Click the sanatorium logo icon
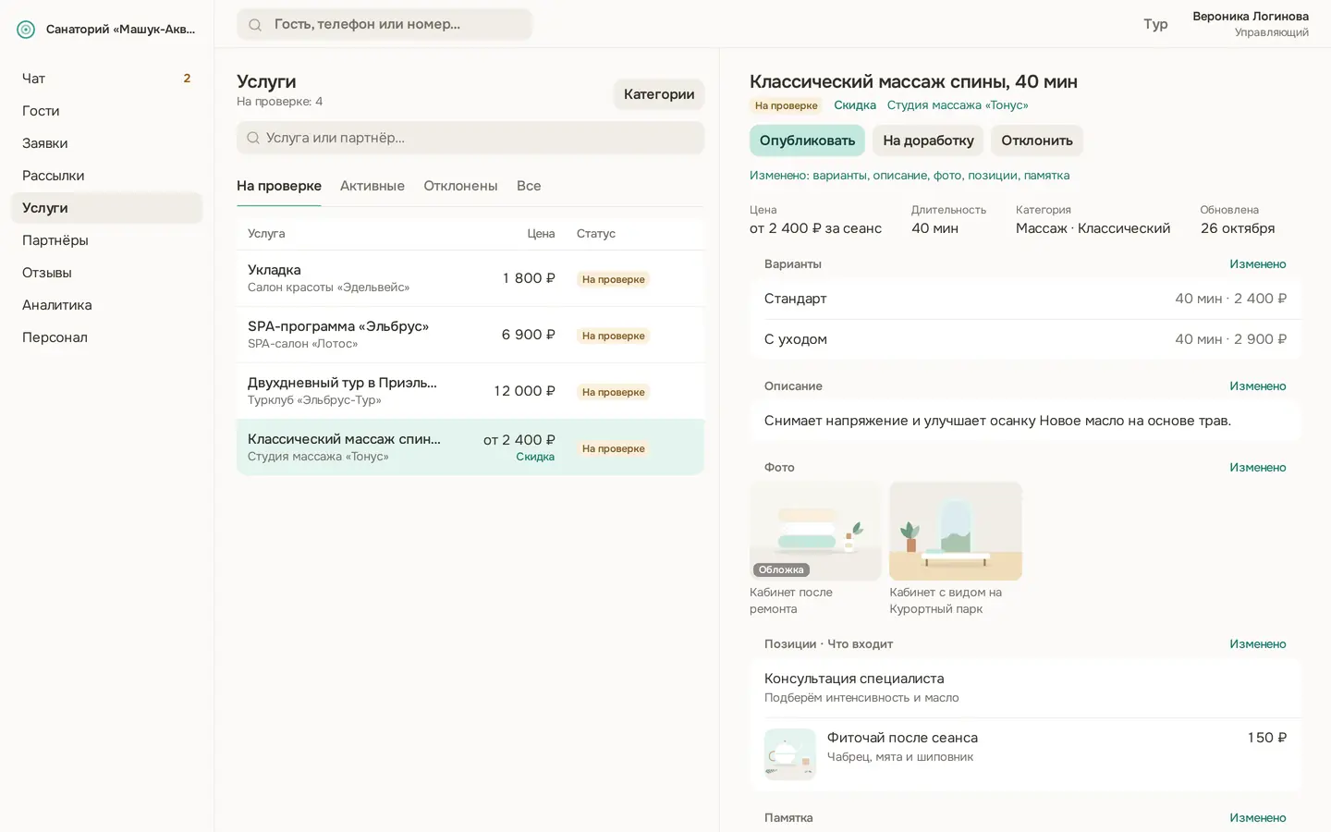This screenshot has width=1331, height=832. coord(26,30)
